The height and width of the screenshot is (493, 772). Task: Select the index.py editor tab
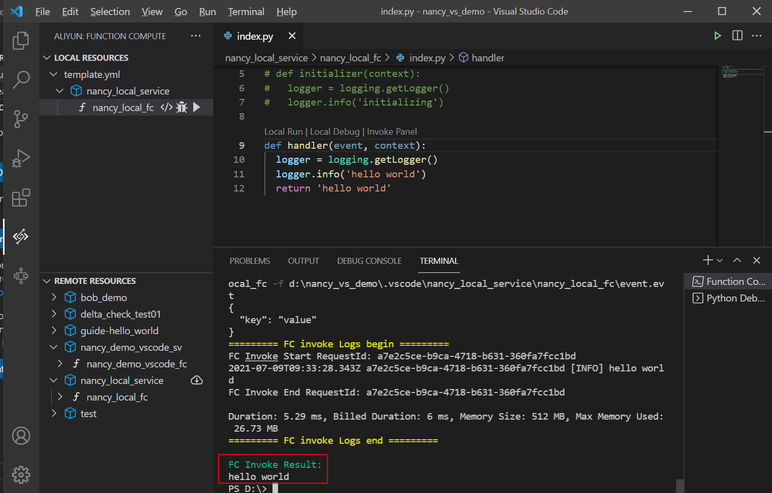point(259,36)
